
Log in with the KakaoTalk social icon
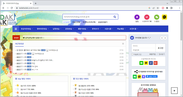pos(146,63)
